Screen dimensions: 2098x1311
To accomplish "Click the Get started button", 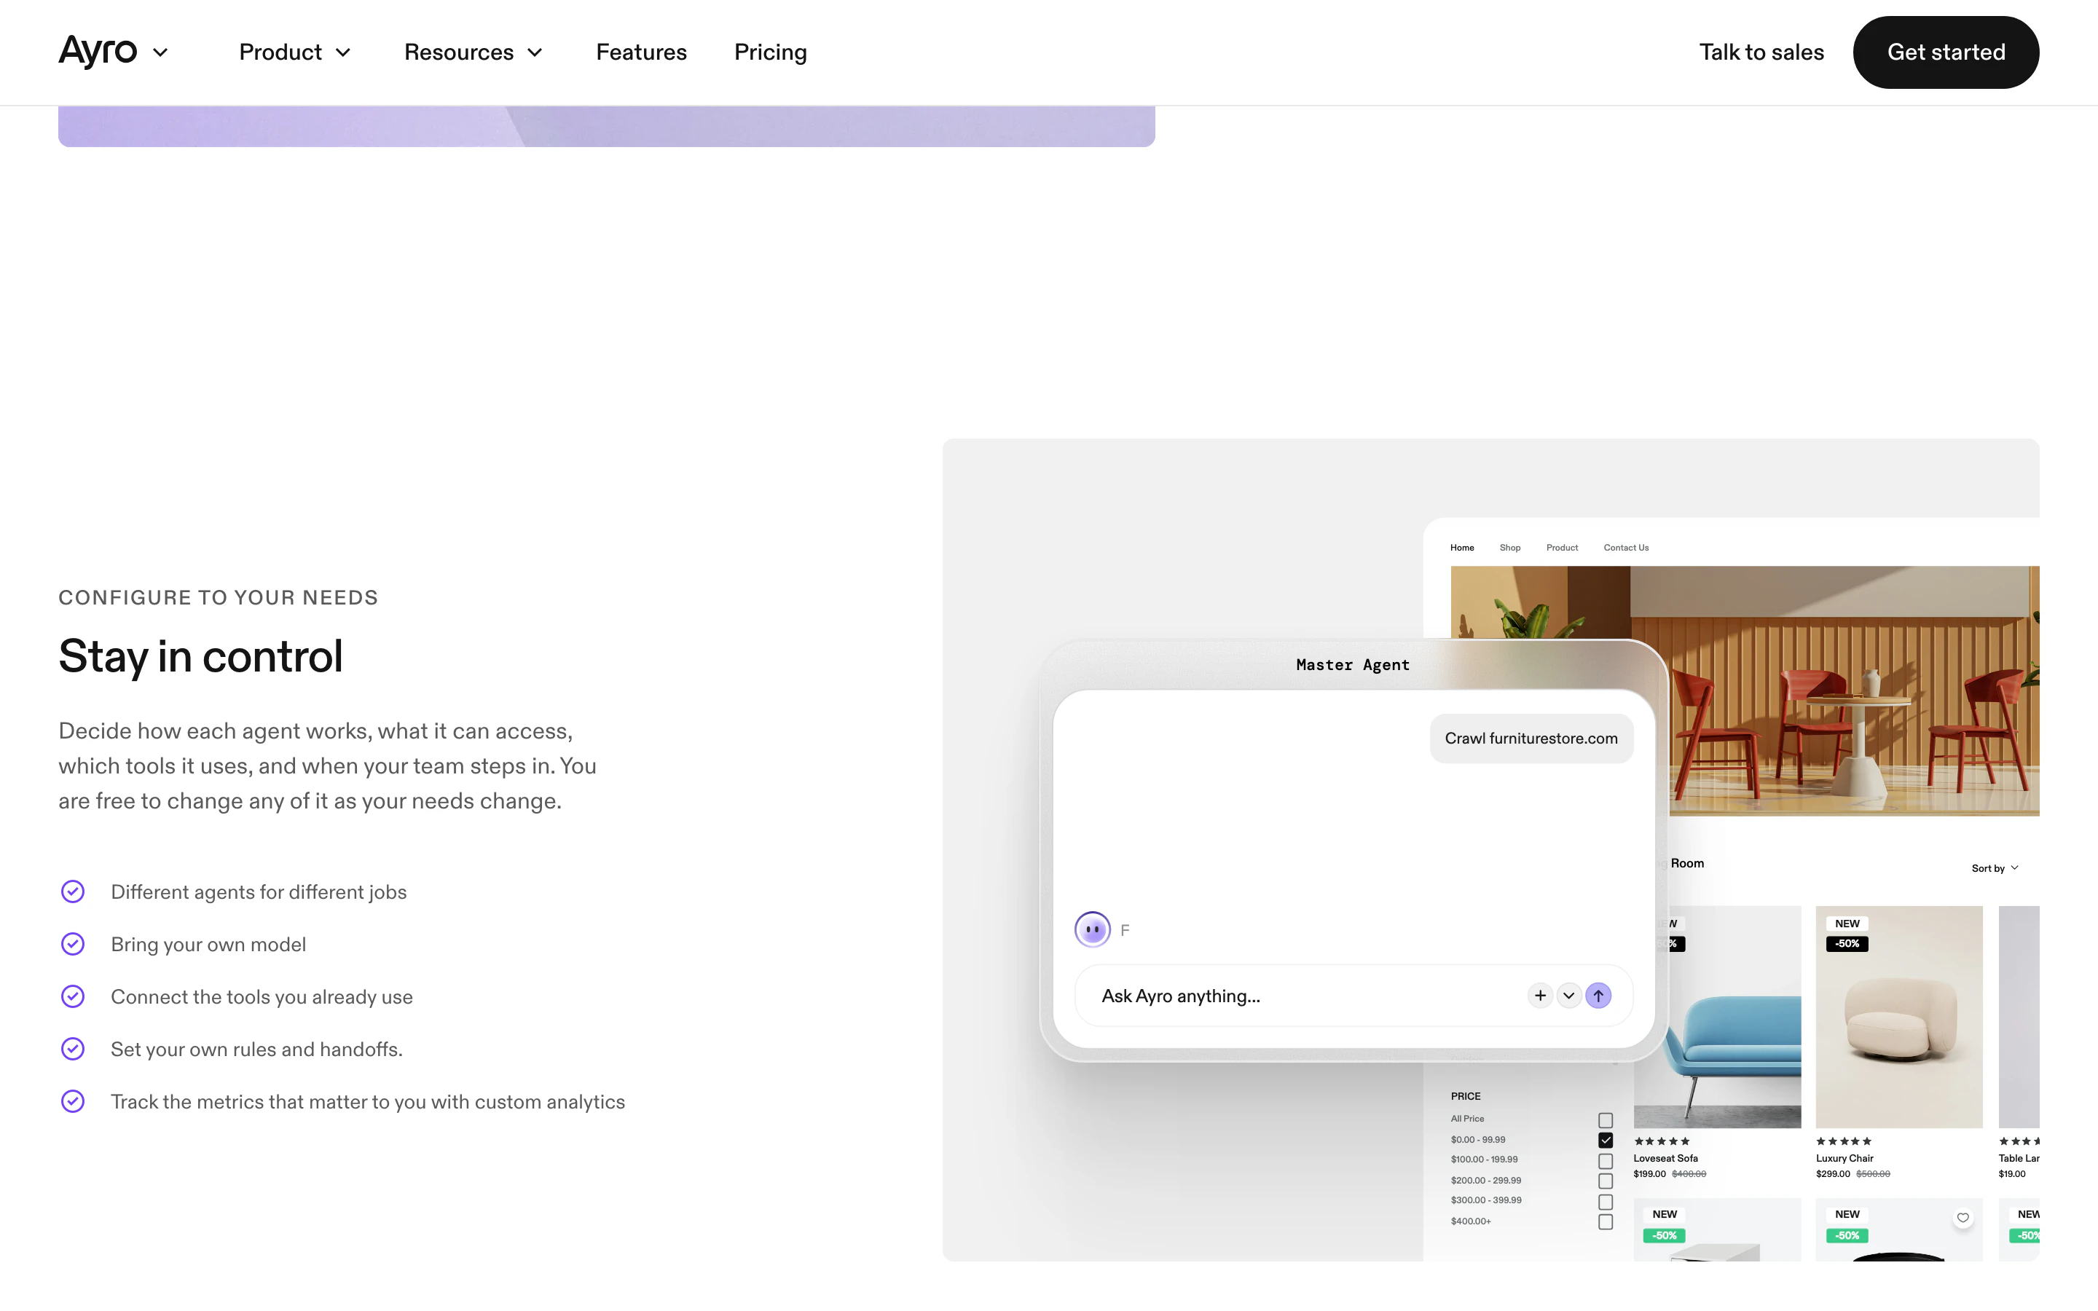I will (1946, 52).
